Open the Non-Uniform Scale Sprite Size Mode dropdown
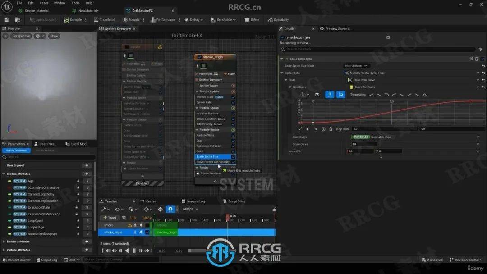 point(356,66)
